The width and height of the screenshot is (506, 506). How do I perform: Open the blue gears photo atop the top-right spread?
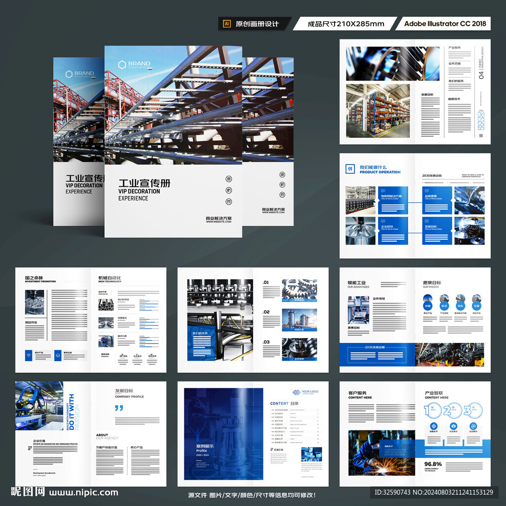tap(392, 64)
